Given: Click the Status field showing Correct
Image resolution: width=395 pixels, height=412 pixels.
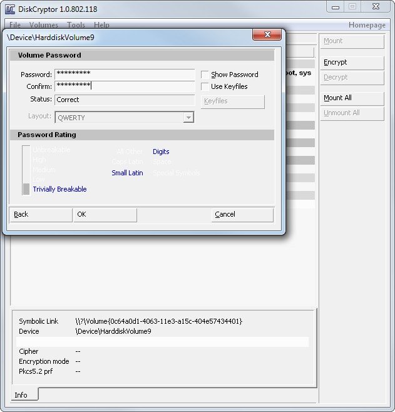Looking at the screenshot, I should coord(125,100).
